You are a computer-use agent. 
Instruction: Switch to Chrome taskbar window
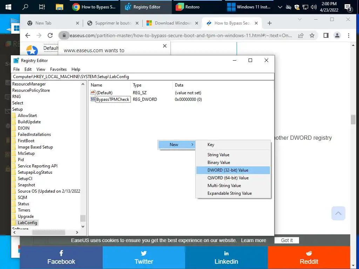[x=94, y=7]
